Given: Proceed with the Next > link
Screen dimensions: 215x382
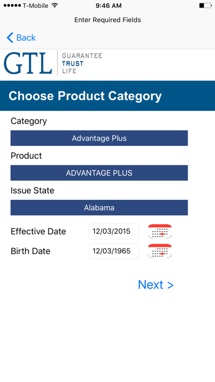Looking at the screenshot, I should (x=156, y=284).
